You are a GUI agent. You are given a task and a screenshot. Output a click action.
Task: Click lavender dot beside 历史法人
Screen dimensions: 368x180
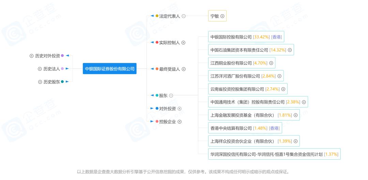[x=62, y=69]
